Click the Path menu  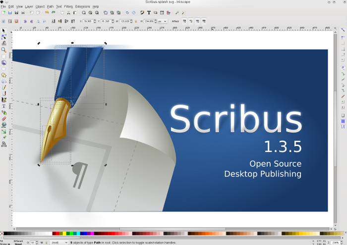[x=50, y=6]
